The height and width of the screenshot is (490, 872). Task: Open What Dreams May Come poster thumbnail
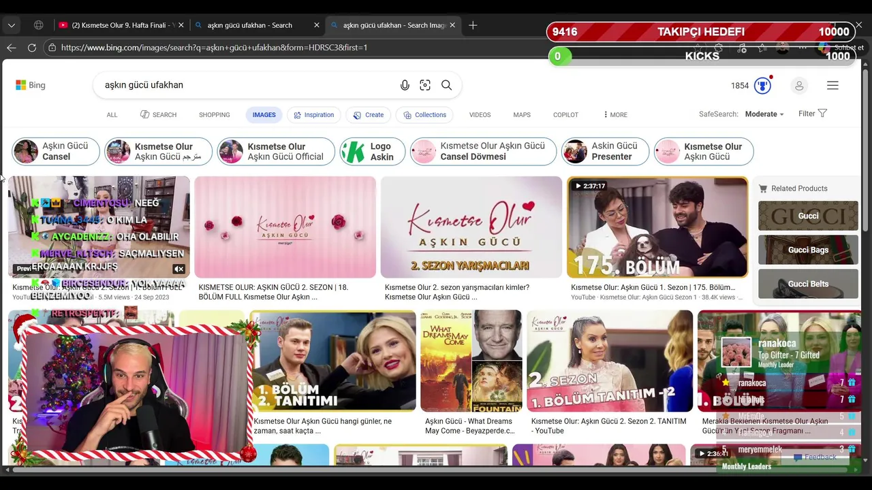click(471, 361)
